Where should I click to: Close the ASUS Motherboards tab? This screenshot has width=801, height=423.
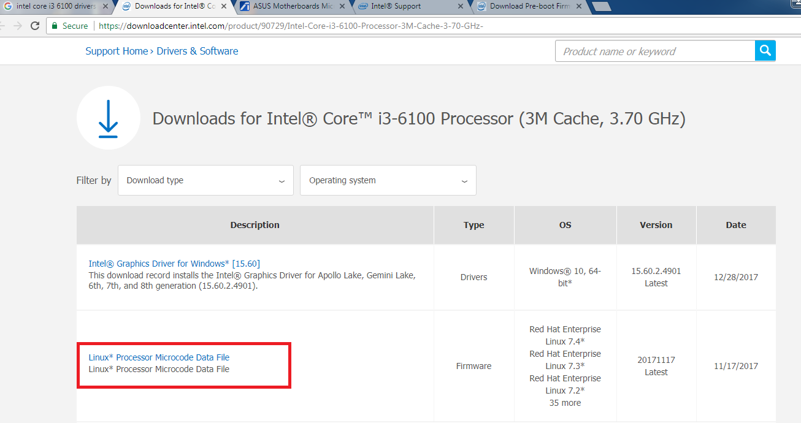[343, 6]
